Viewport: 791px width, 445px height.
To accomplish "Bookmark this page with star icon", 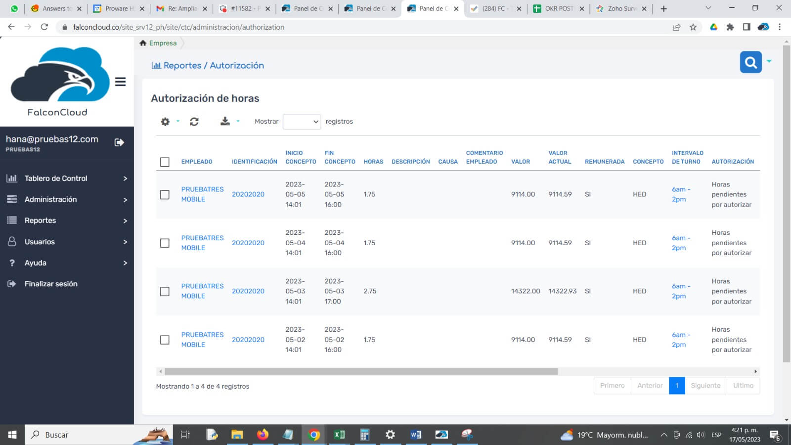I will (x=693, y=27).
